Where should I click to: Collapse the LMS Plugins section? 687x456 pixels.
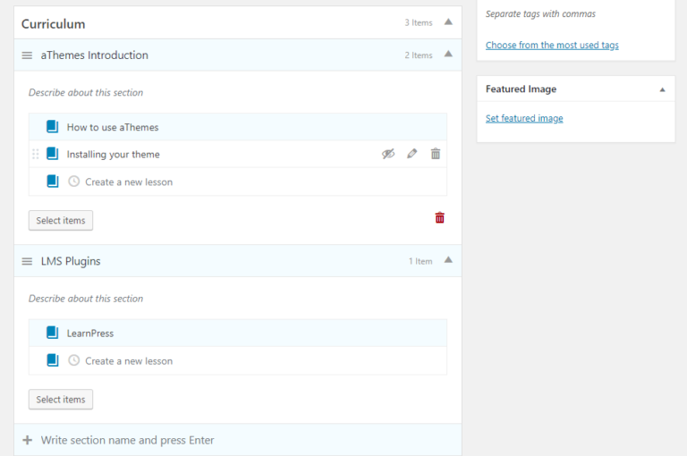[448, 260]
